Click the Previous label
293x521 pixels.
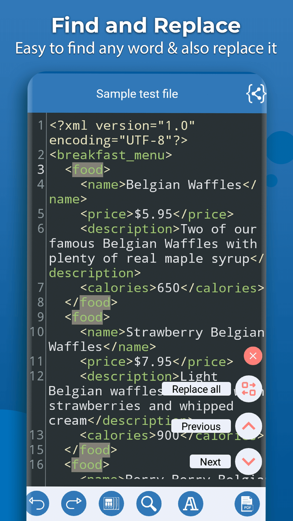(201, 426)
